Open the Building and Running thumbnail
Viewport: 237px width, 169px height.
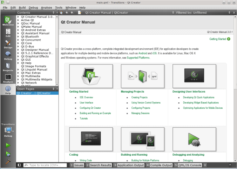[x=143, y=139]
